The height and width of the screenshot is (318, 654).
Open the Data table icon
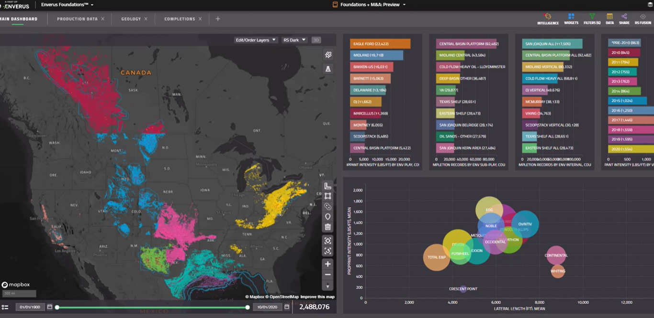[609, 17]
